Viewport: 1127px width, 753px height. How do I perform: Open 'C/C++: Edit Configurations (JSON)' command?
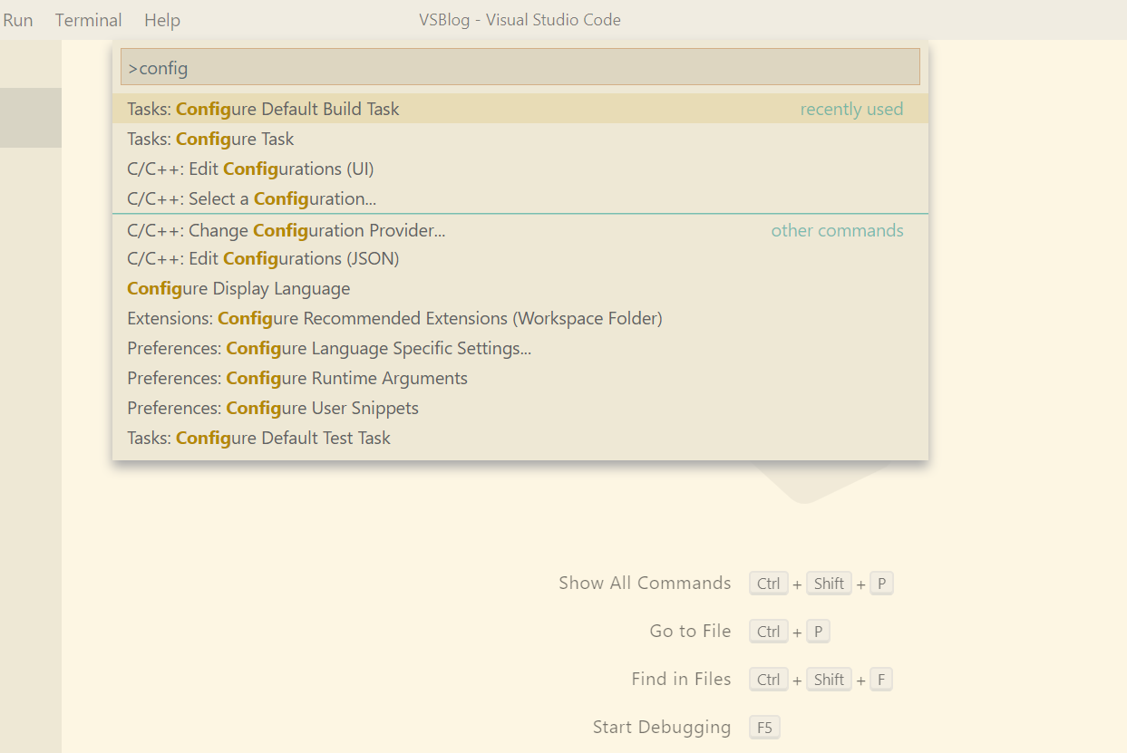(x=263, y=258)
